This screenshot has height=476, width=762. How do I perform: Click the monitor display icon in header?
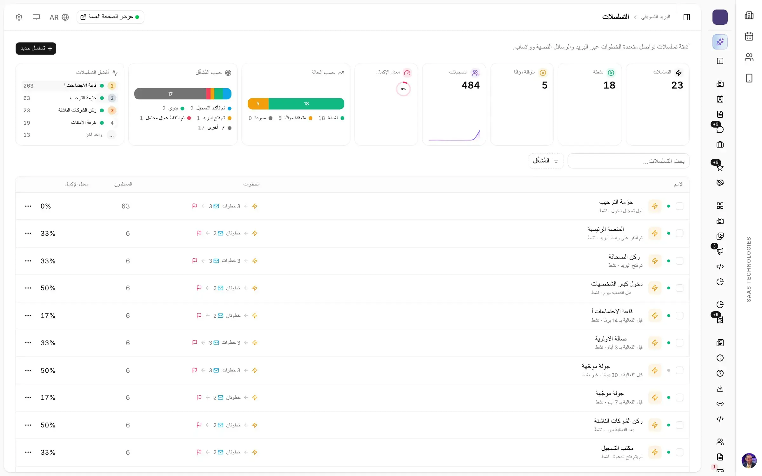[36, 17]
